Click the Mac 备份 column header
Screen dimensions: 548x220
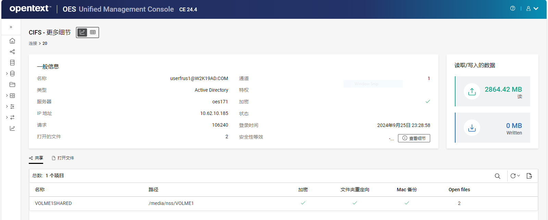(x=407, y=190)
